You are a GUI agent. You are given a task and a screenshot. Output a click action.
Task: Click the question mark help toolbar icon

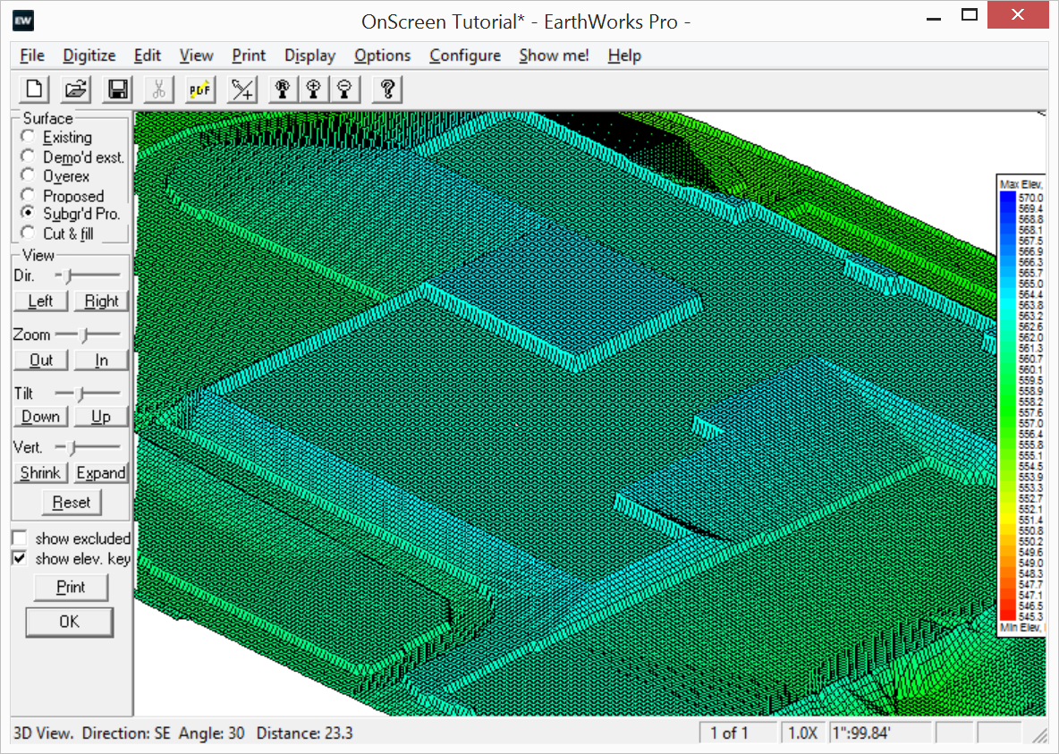coord(387,89)
